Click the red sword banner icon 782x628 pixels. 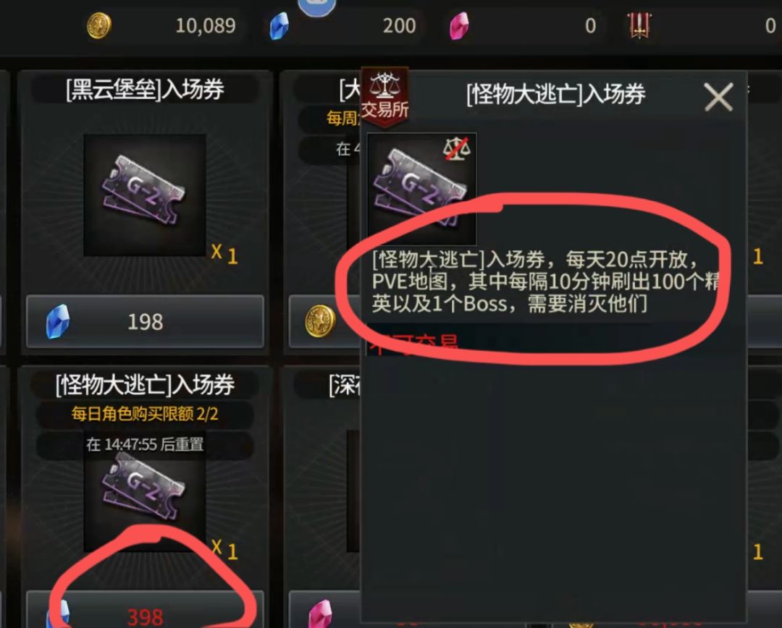click(639, 25)
